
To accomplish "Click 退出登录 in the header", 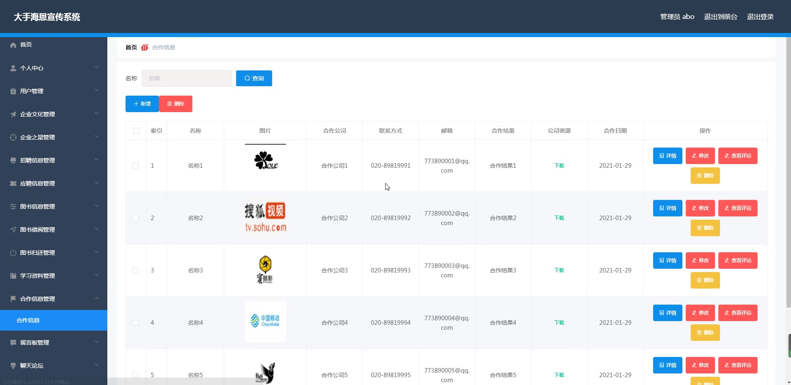I will 760,17.
